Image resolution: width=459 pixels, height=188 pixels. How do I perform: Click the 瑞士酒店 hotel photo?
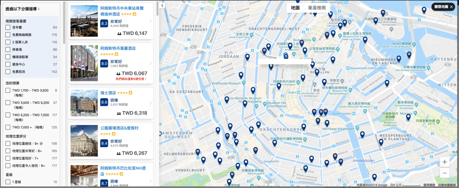[84, 103]
